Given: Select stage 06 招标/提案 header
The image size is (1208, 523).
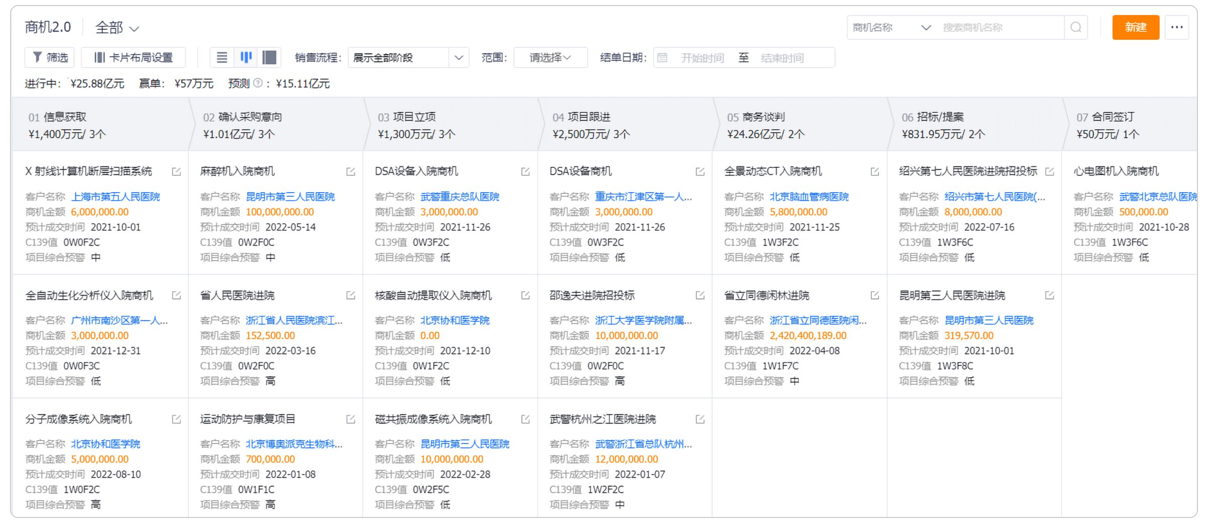Looking at the screenshot, I should 974,125.
